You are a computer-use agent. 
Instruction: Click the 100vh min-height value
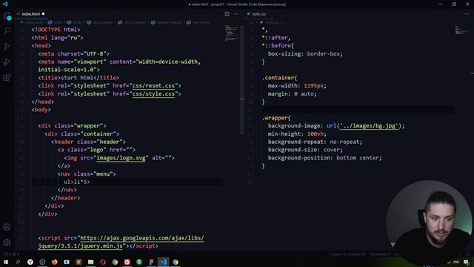[316, 133]
